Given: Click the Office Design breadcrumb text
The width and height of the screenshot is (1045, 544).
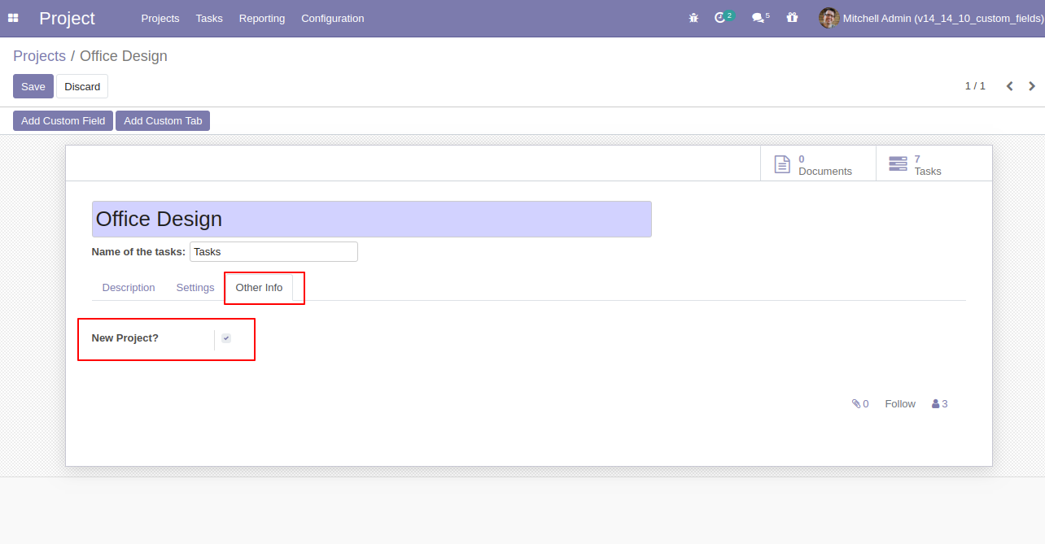Looking at the screenshot, I should pos(124,56).
